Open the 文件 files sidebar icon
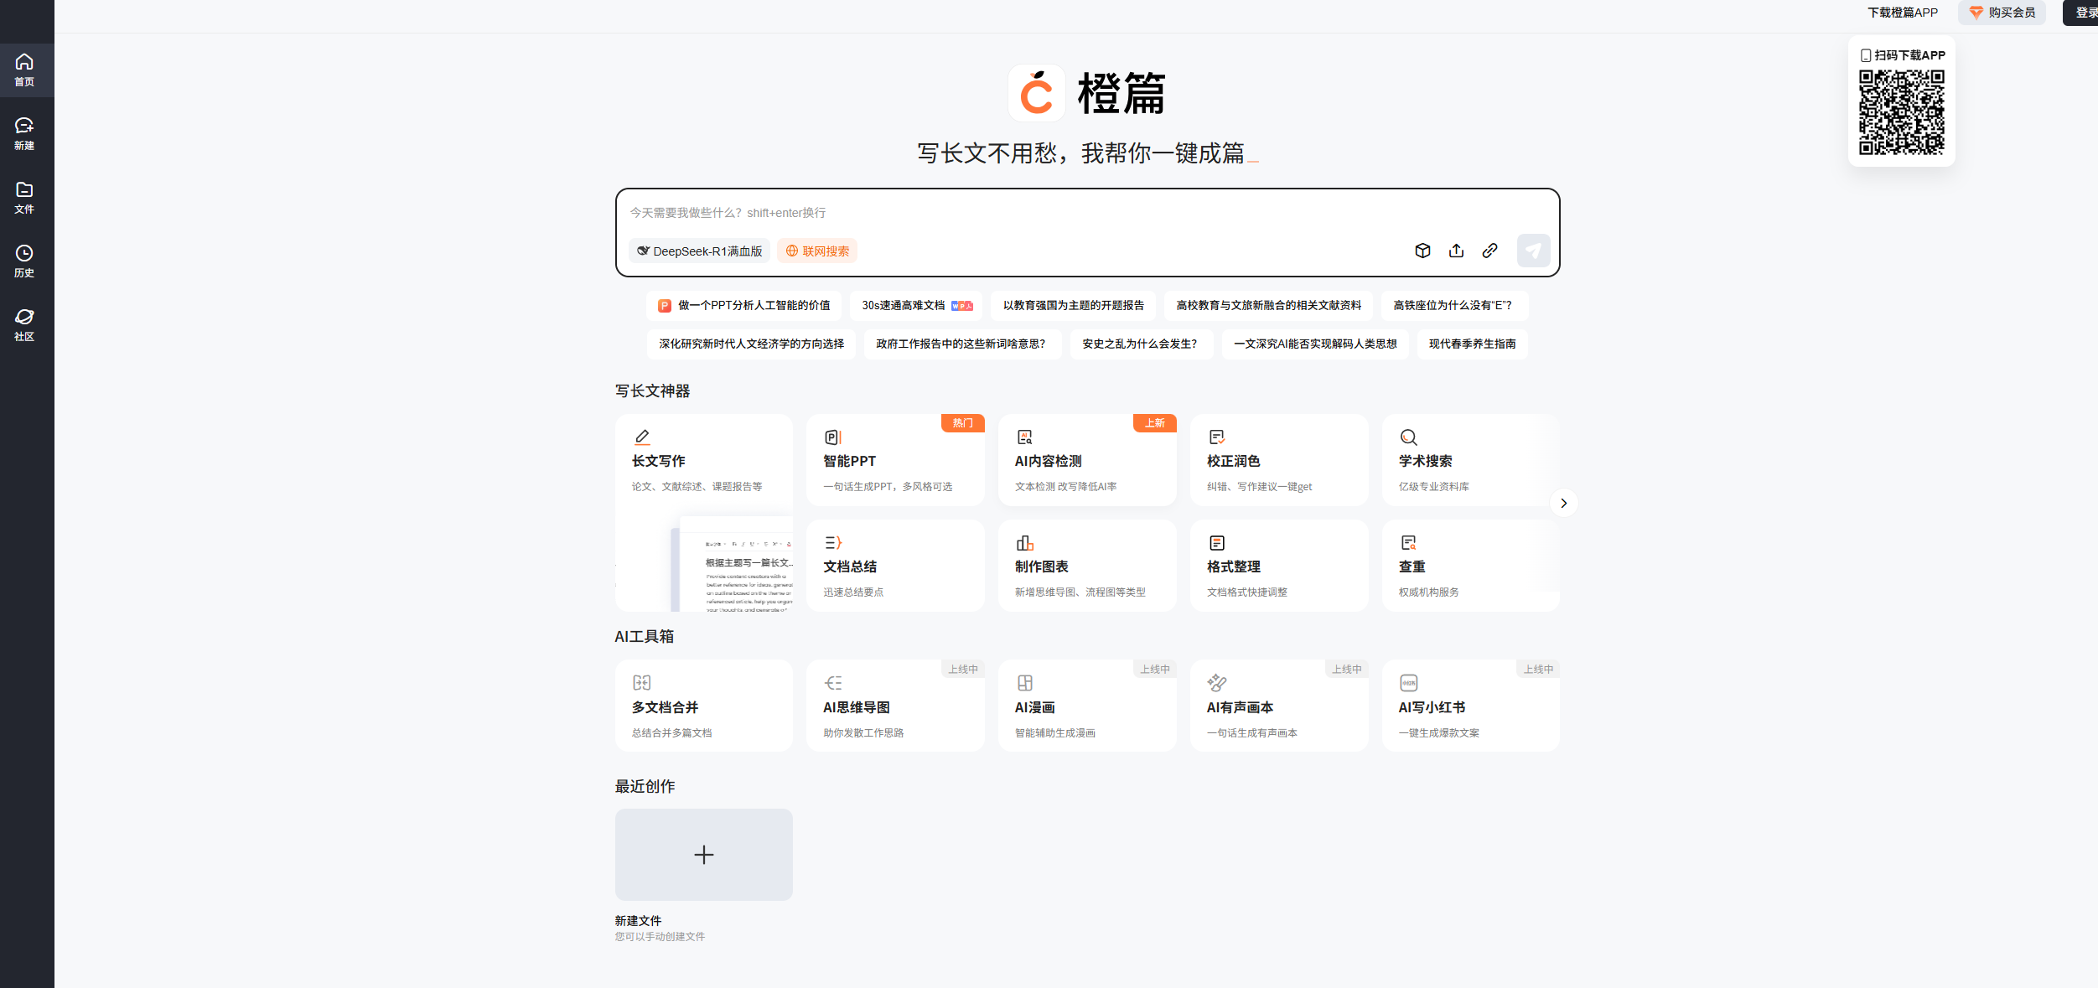This screenshot has height=988, width=2098. tap(24, 197)
